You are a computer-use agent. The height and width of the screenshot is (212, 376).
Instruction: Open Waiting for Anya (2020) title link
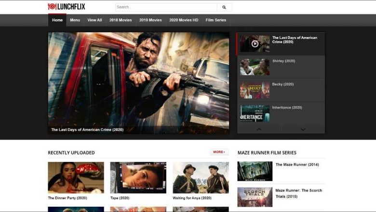pyautogui.click(x=192, y=198)
